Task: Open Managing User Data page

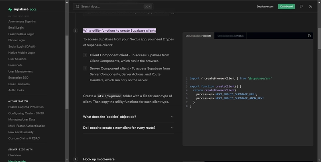Action: (x=22, y=119)
